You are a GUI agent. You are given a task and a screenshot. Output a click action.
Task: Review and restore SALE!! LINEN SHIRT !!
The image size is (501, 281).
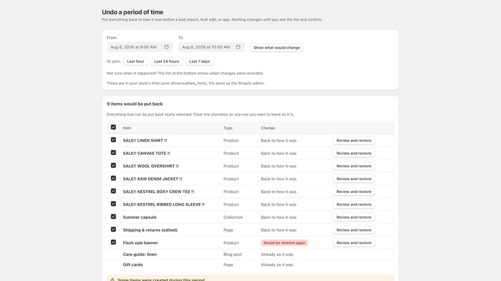(354, 140)
